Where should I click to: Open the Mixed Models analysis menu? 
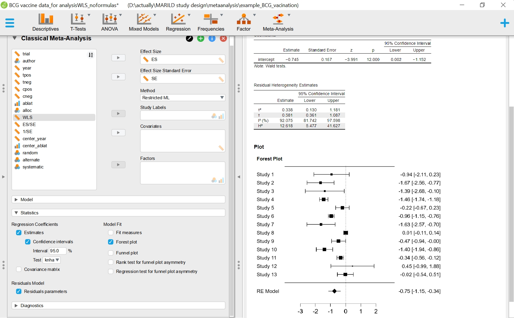click(x=144, y=22)
